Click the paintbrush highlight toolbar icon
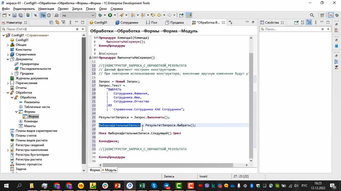Image resolution: width=341 pixels, height=191 pixels. pos(189,15)
